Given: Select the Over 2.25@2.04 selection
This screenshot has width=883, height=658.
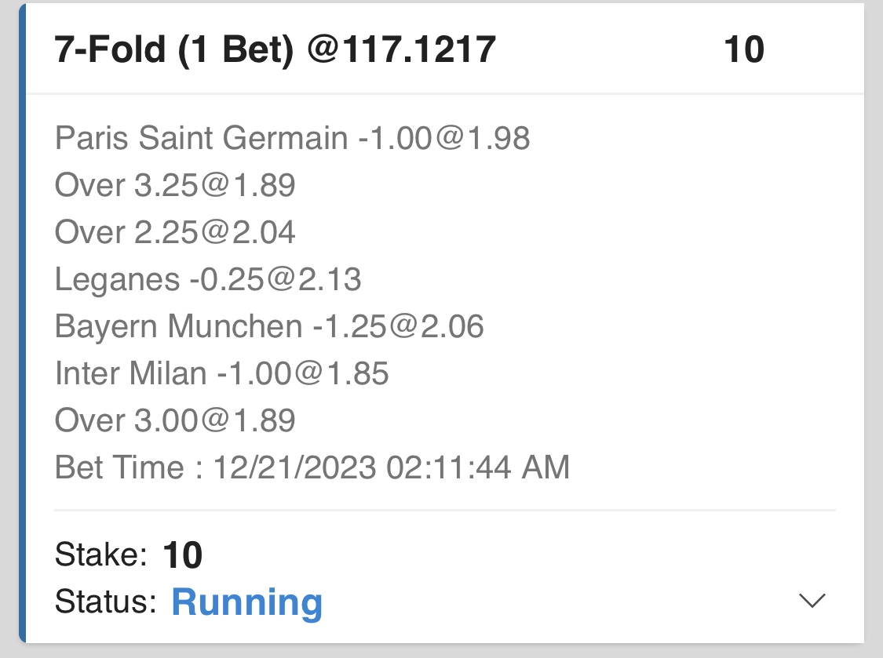Looking at the screenshot, I should pyautogui.click(x=175, y=233).
